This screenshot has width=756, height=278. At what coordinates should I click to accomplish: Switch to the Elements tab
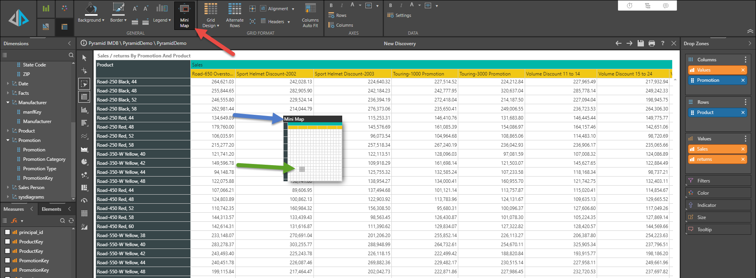(x=52, y=209)
